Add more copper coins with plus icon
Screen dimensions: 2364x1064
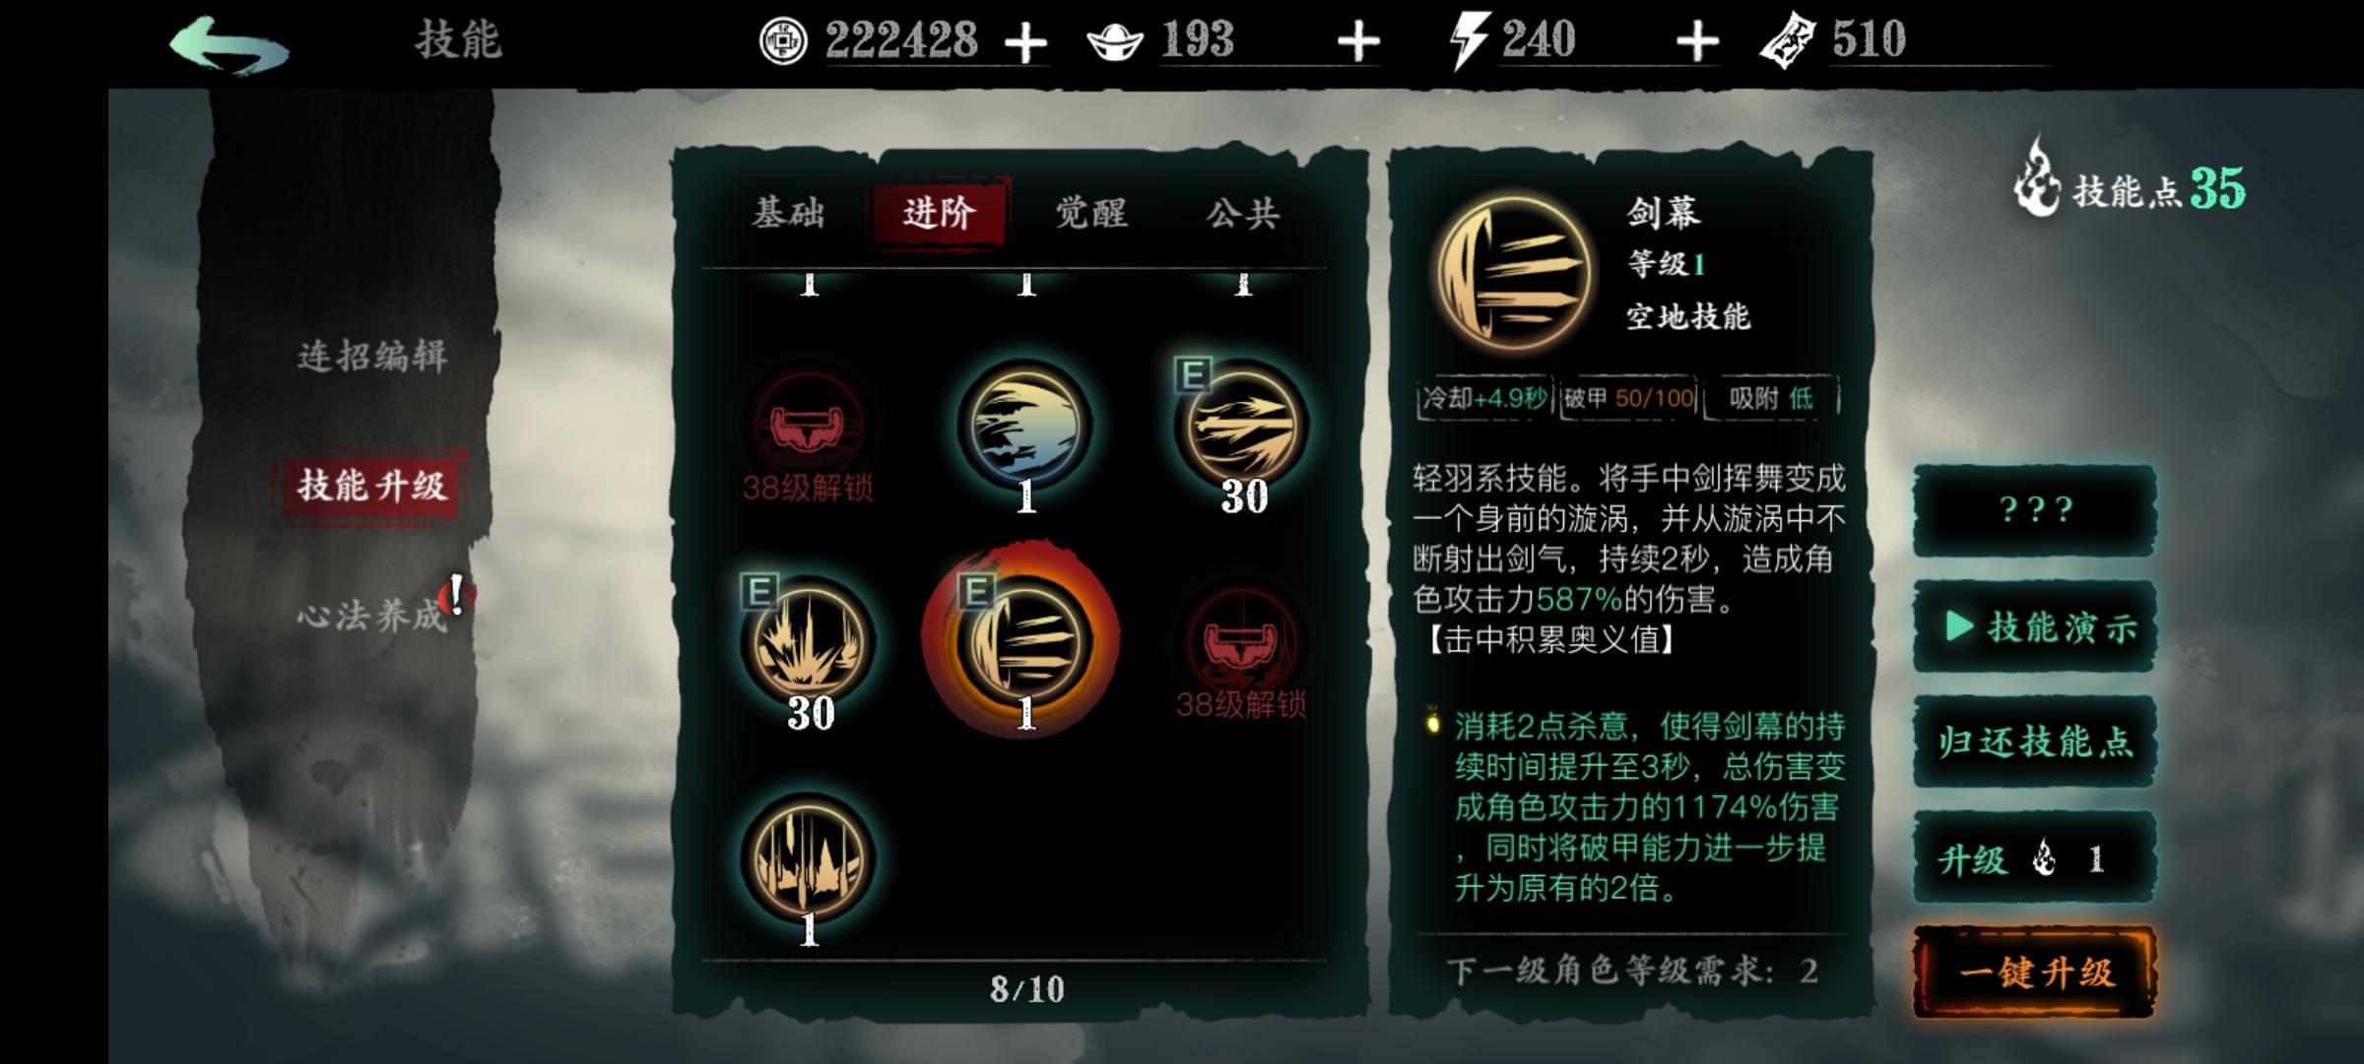[x=1025, y=43]
